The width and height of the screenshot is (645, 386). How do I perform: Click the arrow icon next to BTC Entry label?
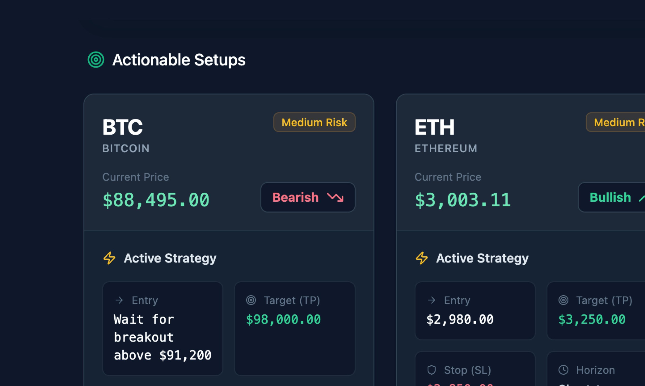120,300
